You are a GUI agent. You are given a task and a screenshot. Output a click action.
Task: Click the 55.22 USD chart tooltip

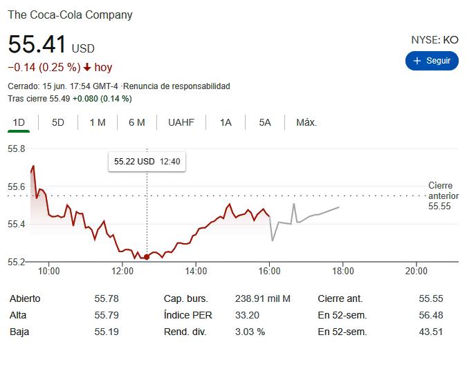coord(147,162)
